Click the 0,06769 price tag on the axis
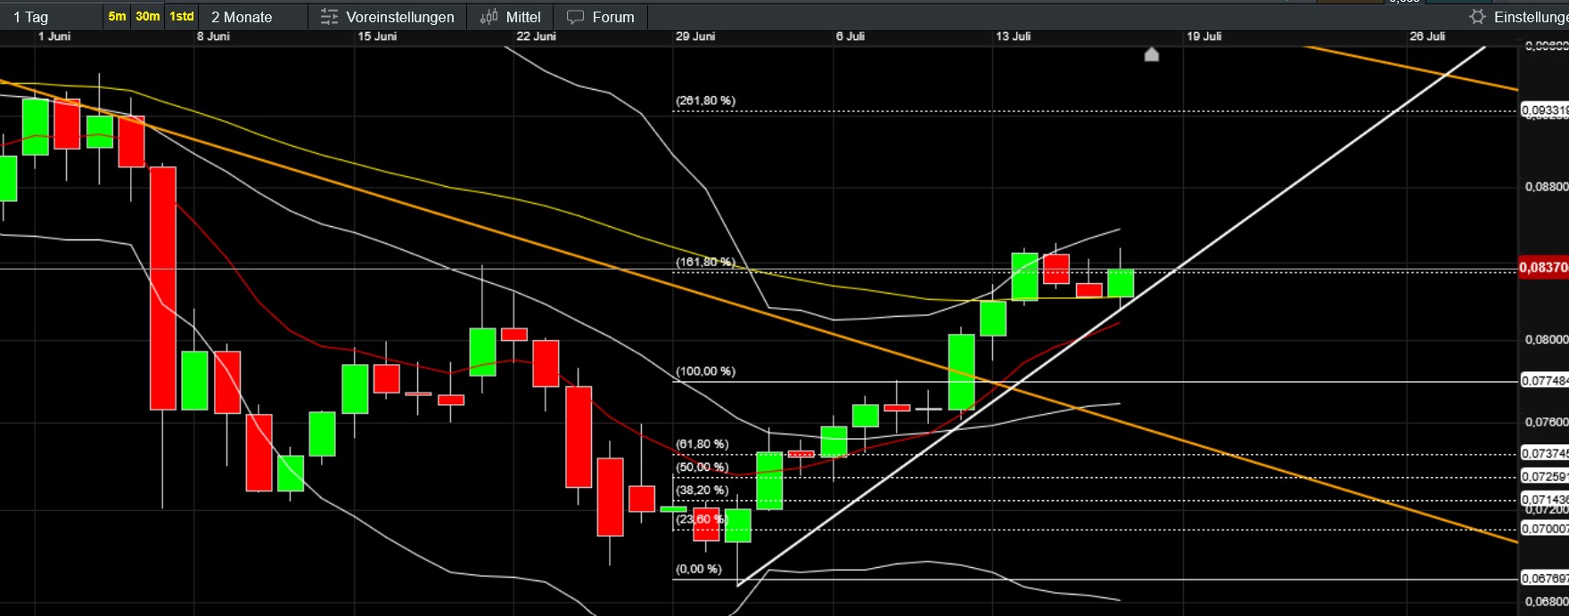Viewport: 1569px width, 616px height. [1544, 579]
